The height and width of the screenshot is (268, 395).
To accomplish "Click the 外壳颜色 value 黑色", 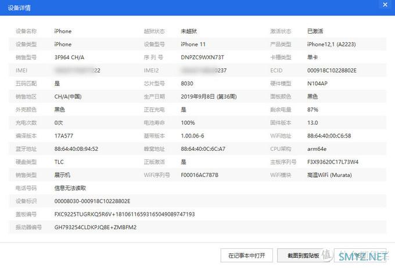I will 60,110.
